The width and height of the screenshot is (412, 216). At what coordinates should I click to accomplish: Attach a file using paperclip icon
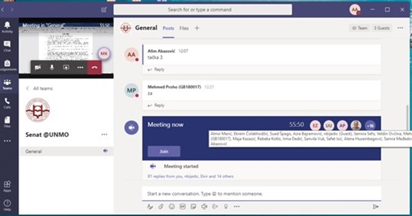click(x=161, y=206)
